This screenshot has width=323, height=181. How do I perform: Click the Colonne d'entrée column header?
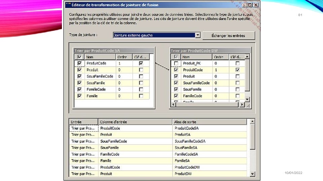[x=135, y=122]
